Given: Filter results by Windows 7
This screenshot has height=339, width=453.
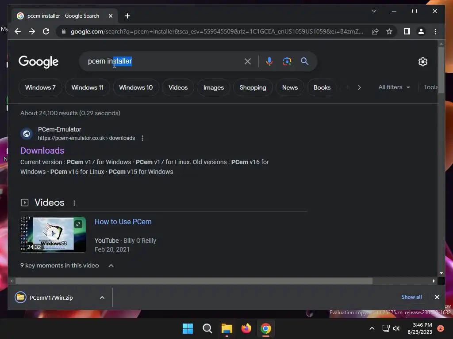Looking at the screenshot, I should tap(40, 87).
